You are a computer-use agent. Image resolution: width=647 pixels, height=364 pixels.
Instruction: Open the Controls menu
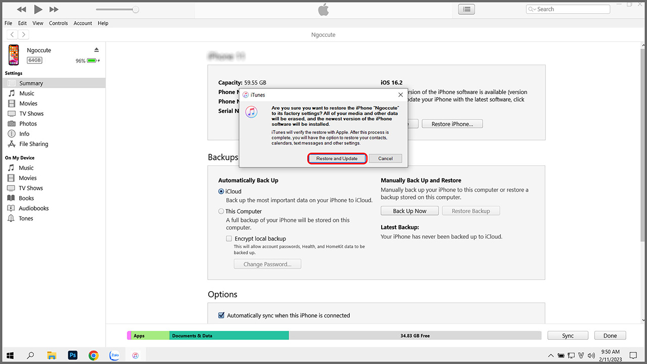coord(58,23)
